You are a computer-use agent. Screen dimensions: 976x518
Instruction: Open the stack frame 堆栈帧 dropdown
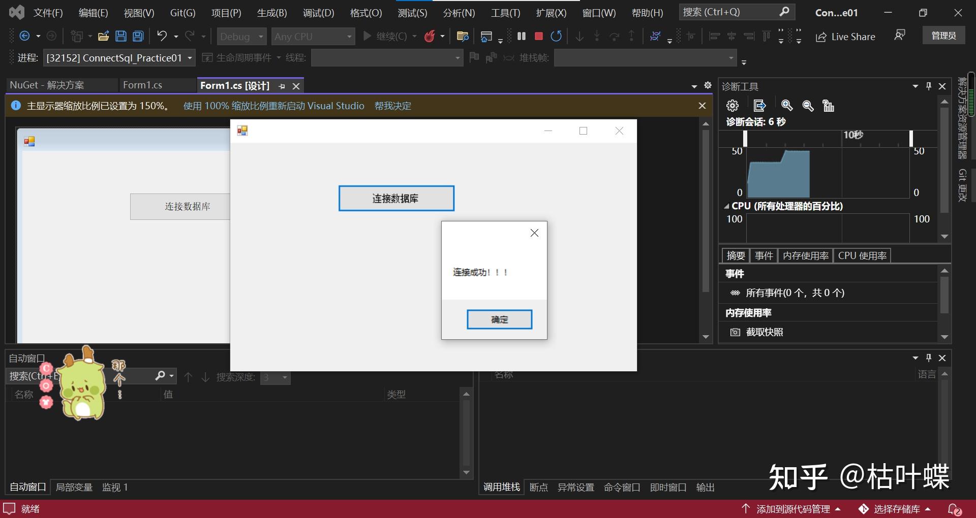pyautogui.click(x=645, y=58)
